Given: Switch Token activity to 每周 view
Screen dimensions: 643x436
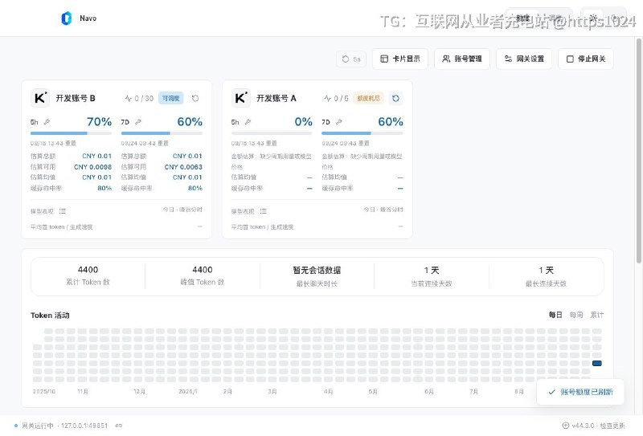Looking at the screenshot, I should [x=576, y=315].
